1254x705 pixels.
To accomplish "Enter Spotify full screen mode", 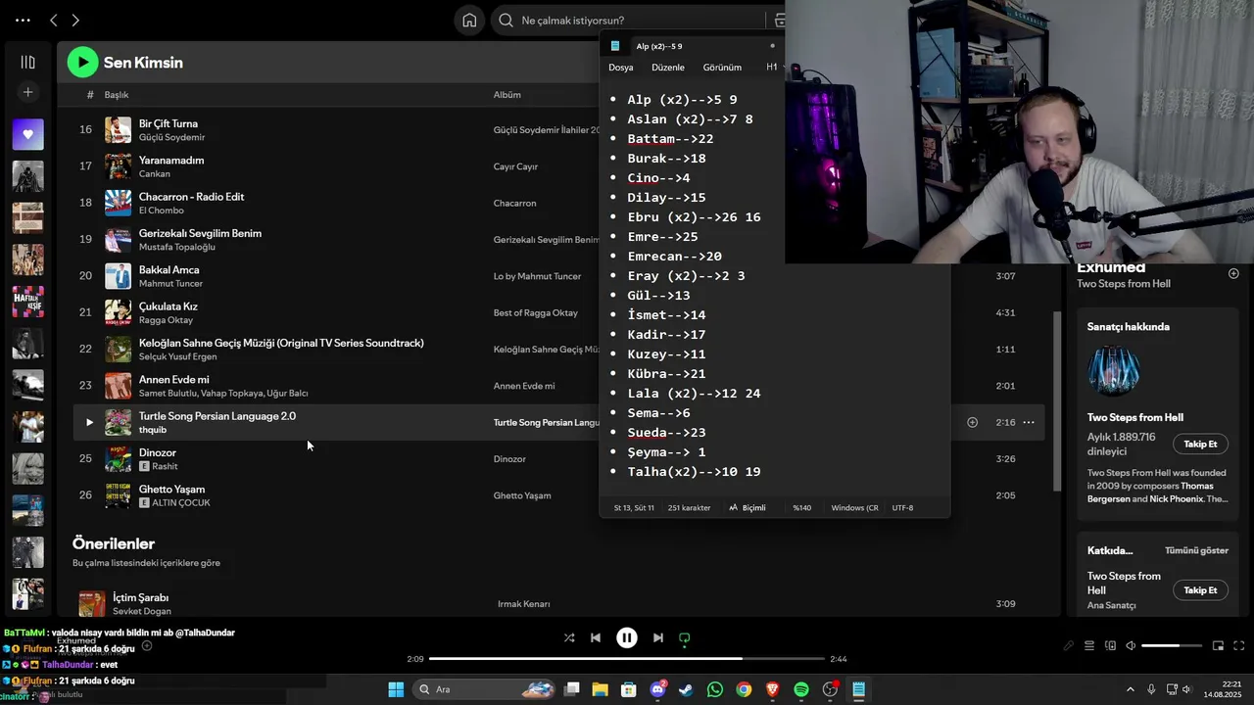I will coord(1238,645).
